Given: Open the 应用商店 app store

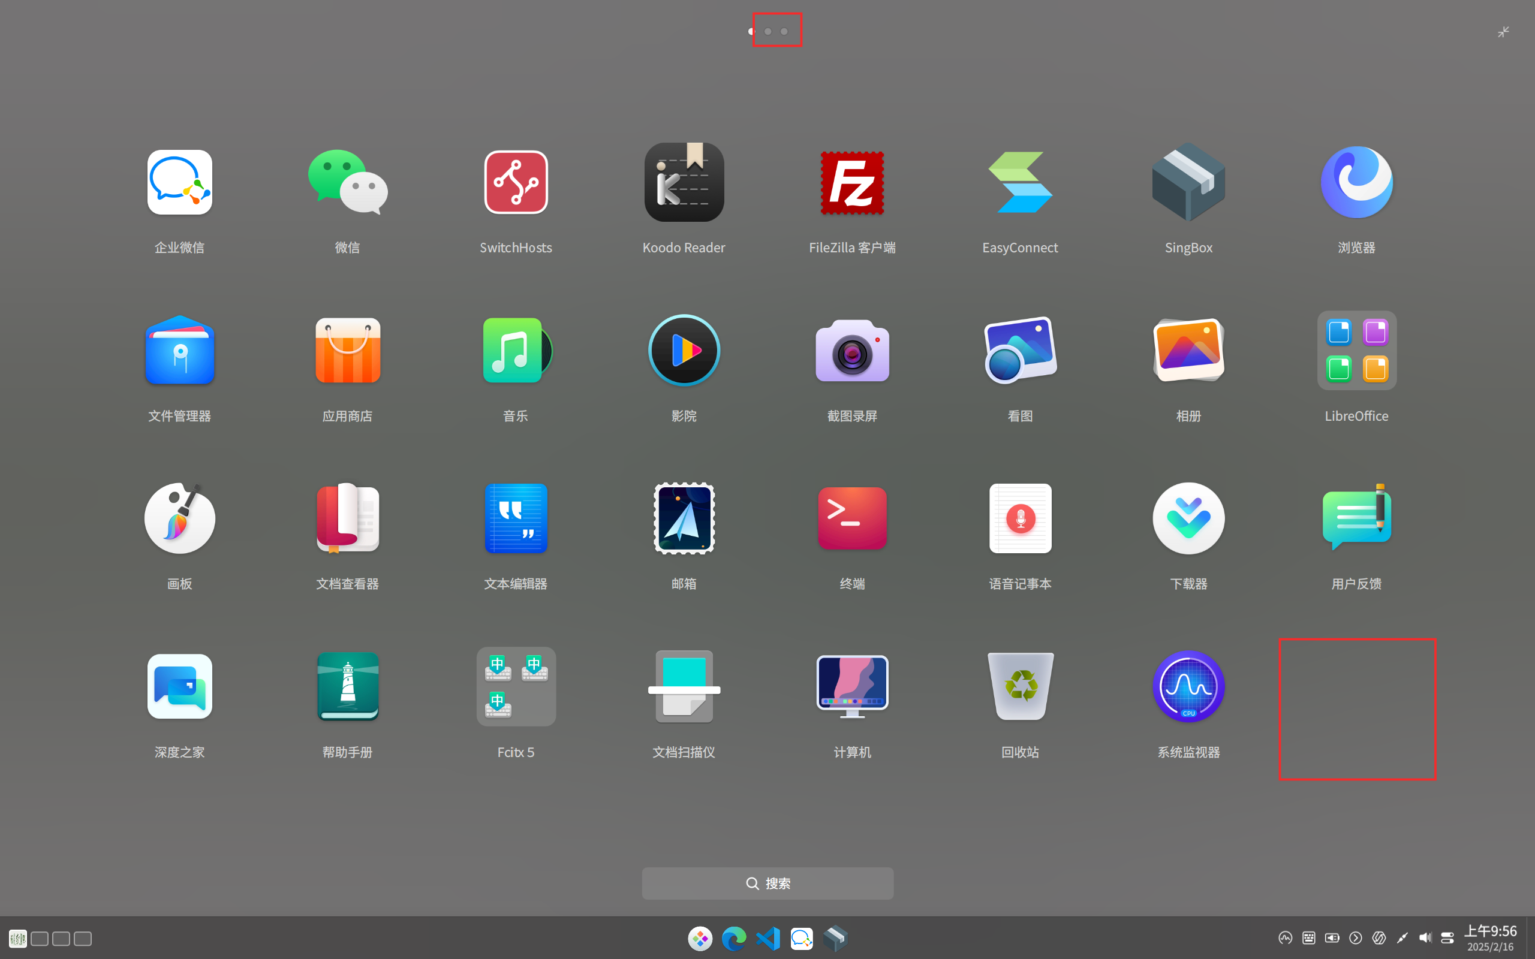Looking at the screenshot, I should click(348, 350).
